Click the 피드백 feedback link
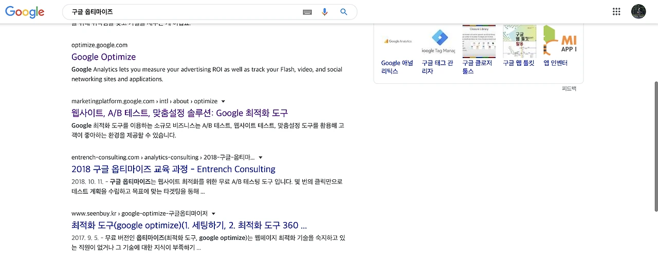 [x=569, y=89]
